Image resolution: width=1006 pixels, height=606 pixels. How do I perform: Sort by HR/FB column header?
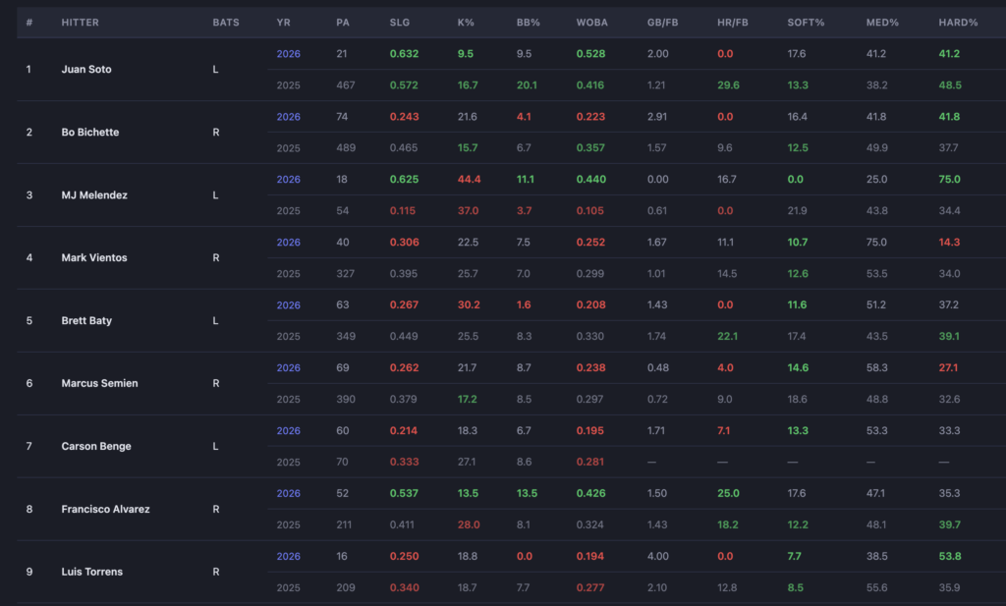pyautogui.click(x=733, y=23)
